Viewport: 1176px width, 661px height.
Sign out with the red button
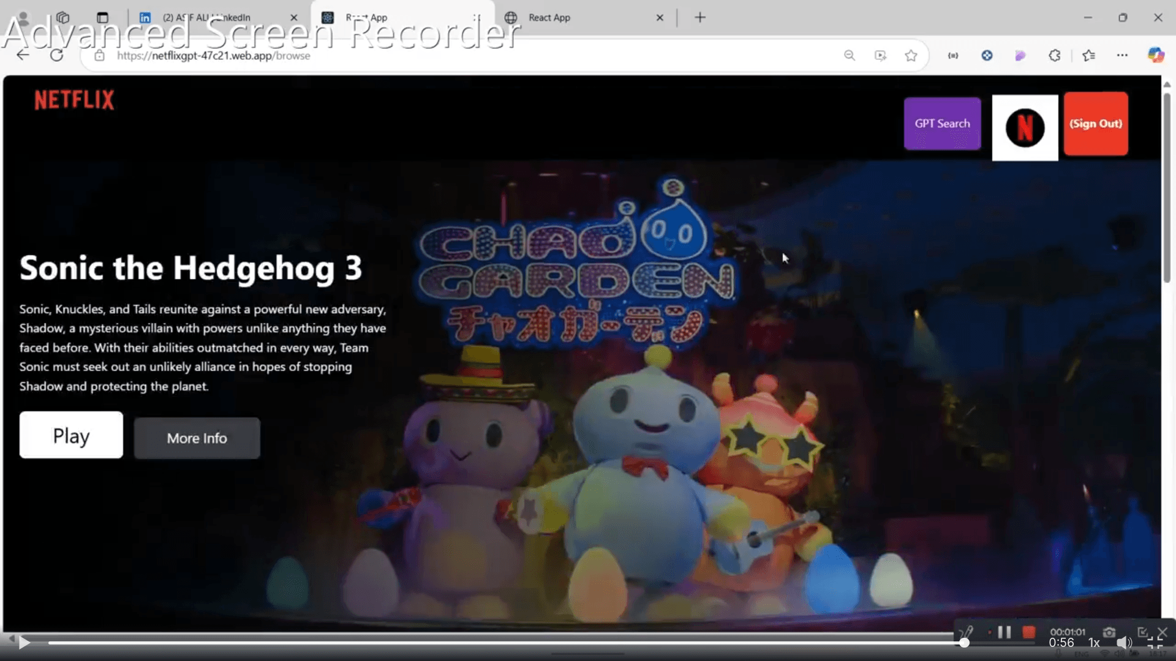point(1096,124)
